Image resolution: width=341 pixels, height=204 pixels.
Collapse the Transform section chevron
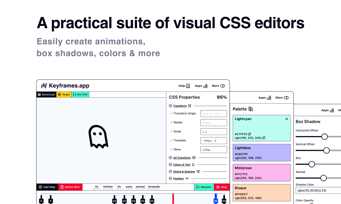(170, 106)
